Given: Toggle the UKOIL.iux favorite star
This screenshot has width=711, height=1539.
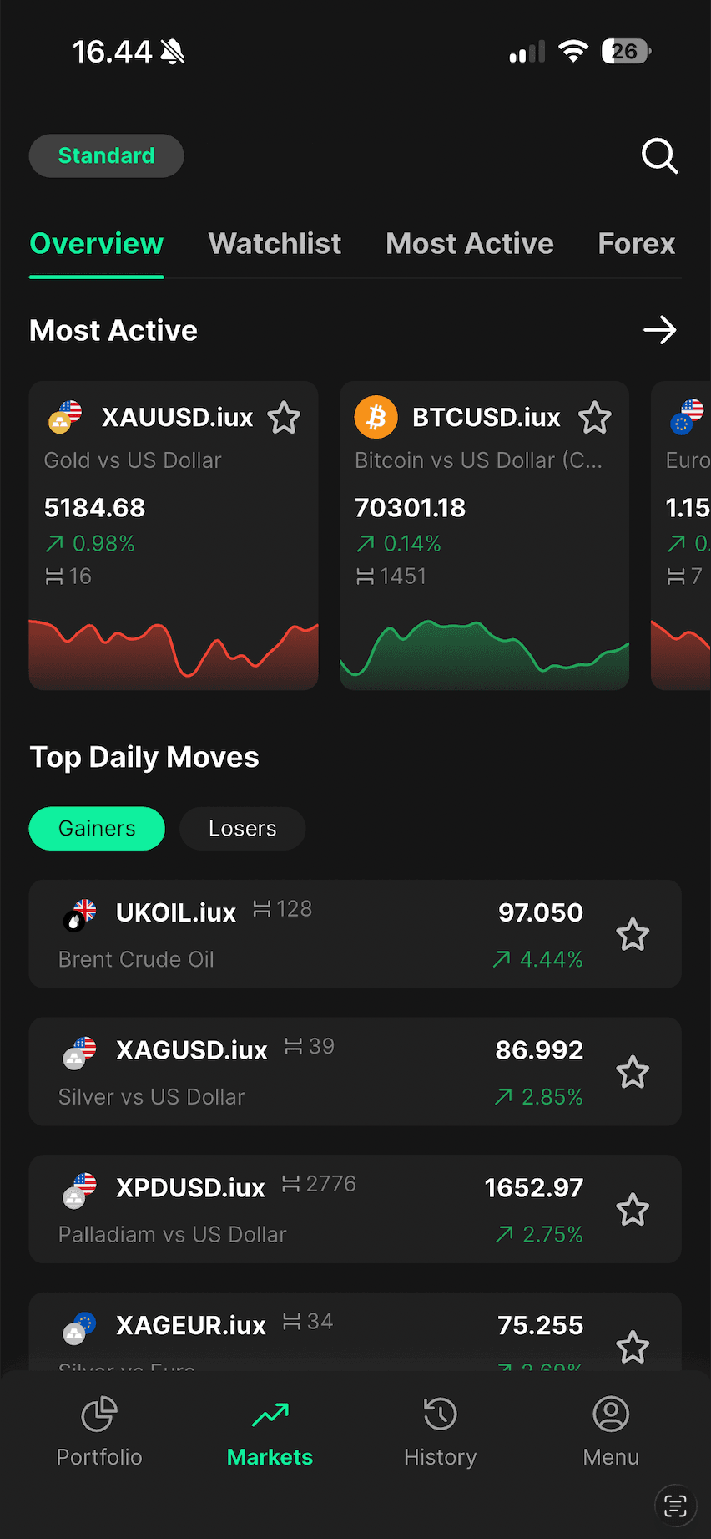Looking at the screenshot, I should pyautogui.click(x=633, y=934).
